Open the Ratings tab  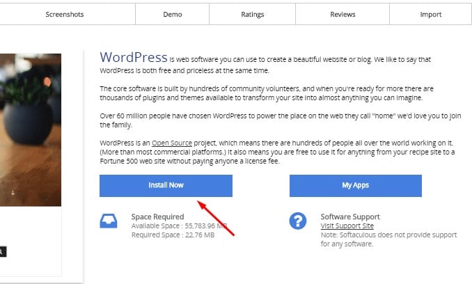(x=252, y=14)
